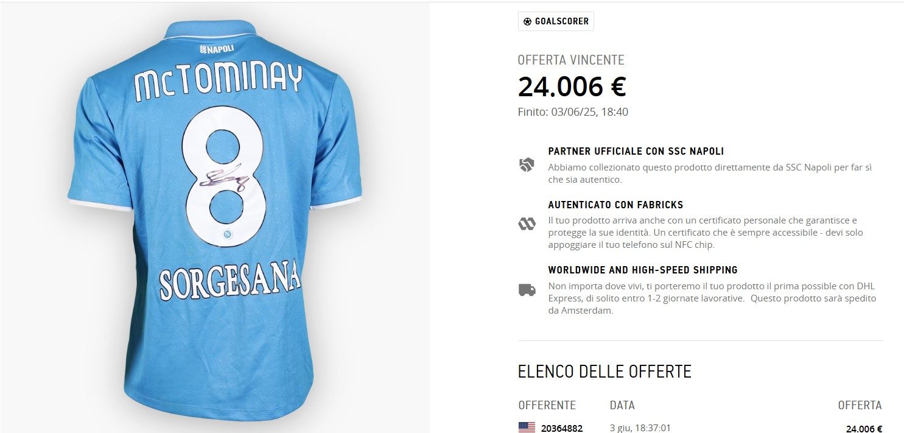Click the soccer ball icon in GOALSCORER badge
This screenshot has height=433, width=904.
pos(527,21)
